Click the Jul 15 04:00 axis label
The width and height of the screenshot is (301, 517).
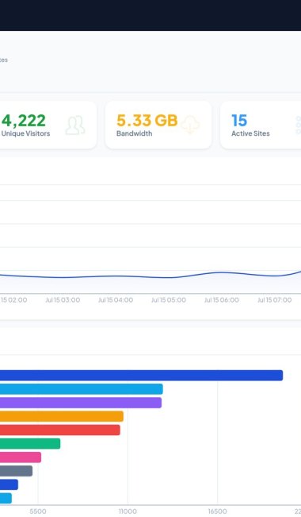[x=116, y=300]
